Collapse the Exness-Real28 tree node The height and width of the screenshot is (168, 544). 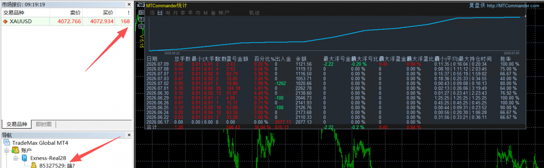pos(15,158)
